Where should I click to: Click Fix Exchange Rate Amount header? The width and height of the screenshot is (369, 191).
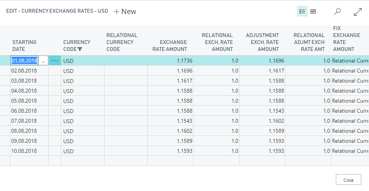click(347, 39)
